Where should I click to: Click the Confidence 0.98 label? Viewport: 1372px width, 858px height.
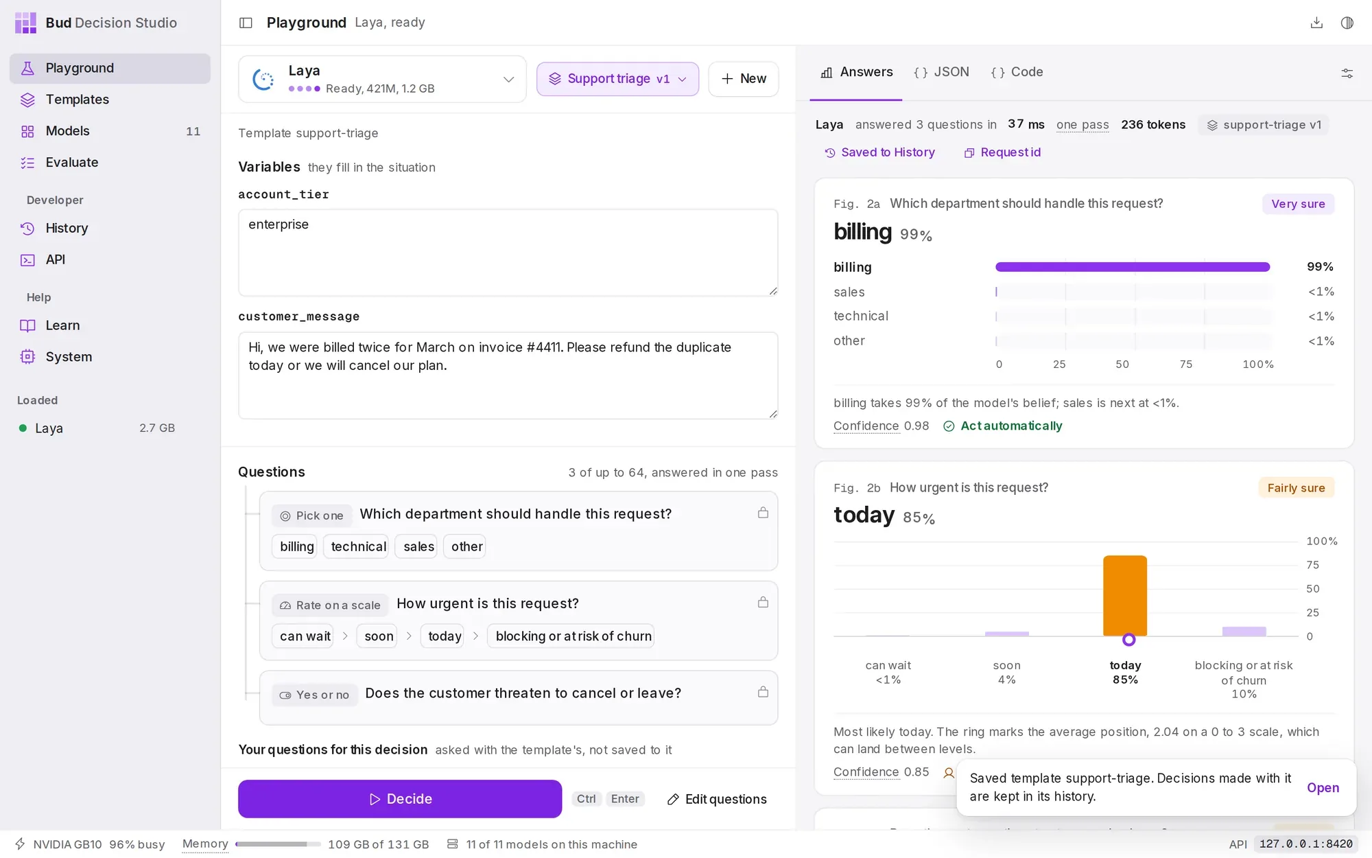[x=881, y=426]
